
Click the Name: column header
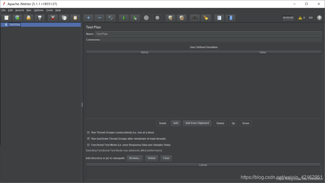[145, 52]
